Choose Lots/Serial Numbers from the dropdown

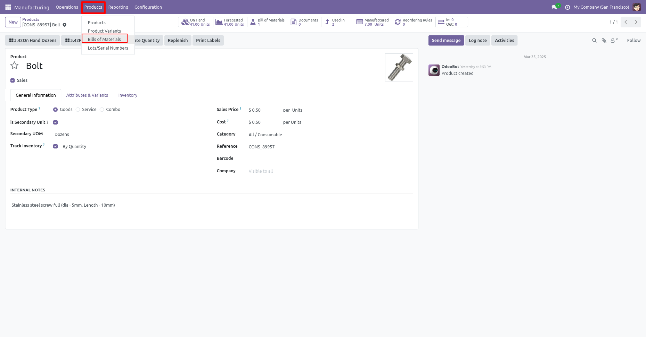click(x=108, y=48)
